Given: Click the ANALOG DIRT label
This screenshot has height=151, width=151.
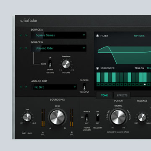Looking at the screenshot, I should [x=39, y=81].
